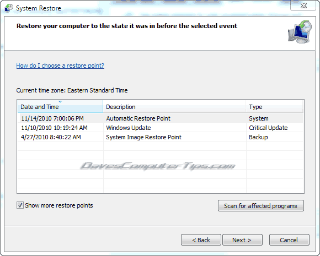This screenshot has height=256, width=320.
Task: Click the computer restore clock graphic
Action: point(300,31)
